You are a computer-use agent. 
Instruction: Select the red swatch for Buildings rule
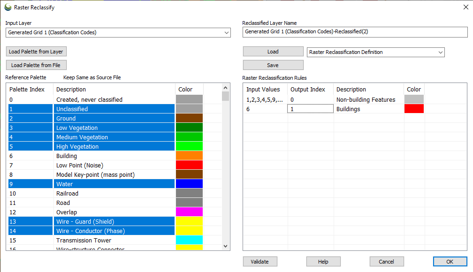414,108
